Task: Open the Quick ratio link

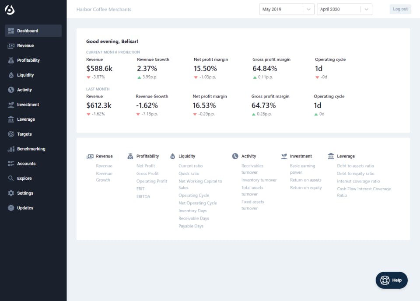Action: [x=189, y=174]
